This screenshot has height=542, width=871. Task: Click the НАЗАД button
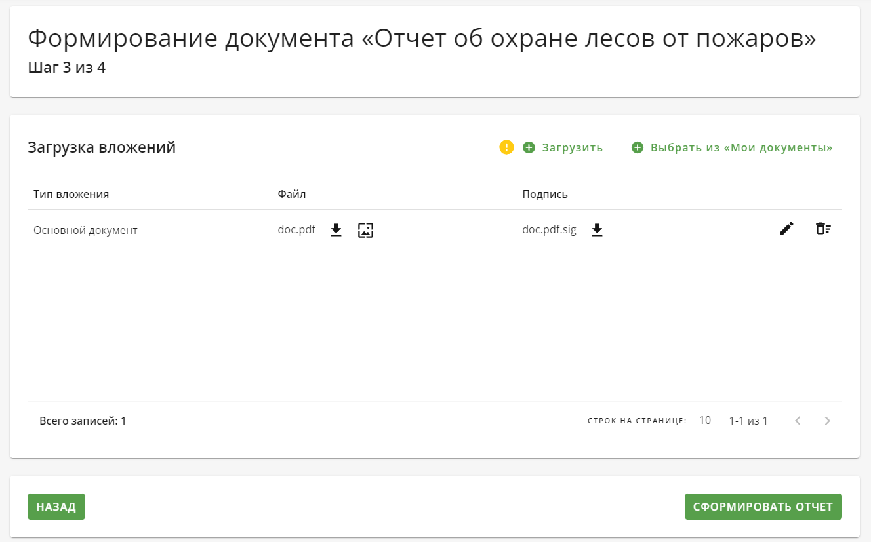56,507
